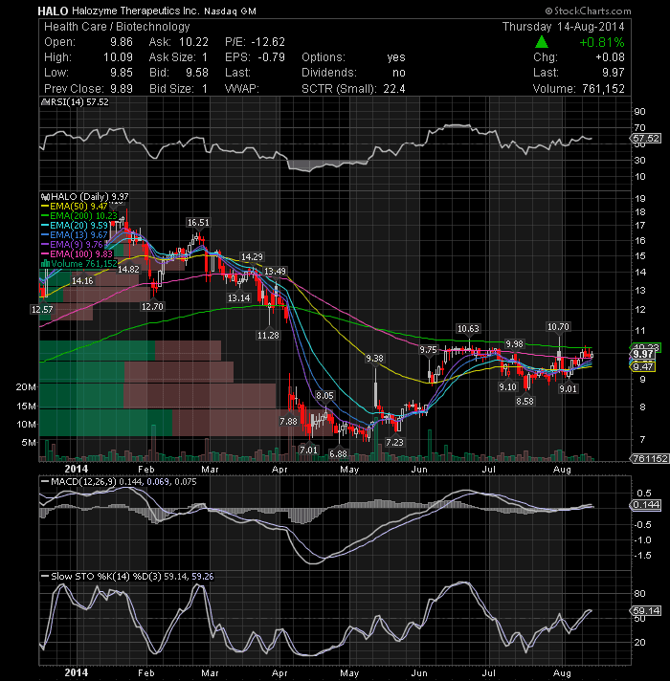This screenshot has height=681, width=670.
Task: Click the volume bars icon in legend
Action: (x=45, y=264)
